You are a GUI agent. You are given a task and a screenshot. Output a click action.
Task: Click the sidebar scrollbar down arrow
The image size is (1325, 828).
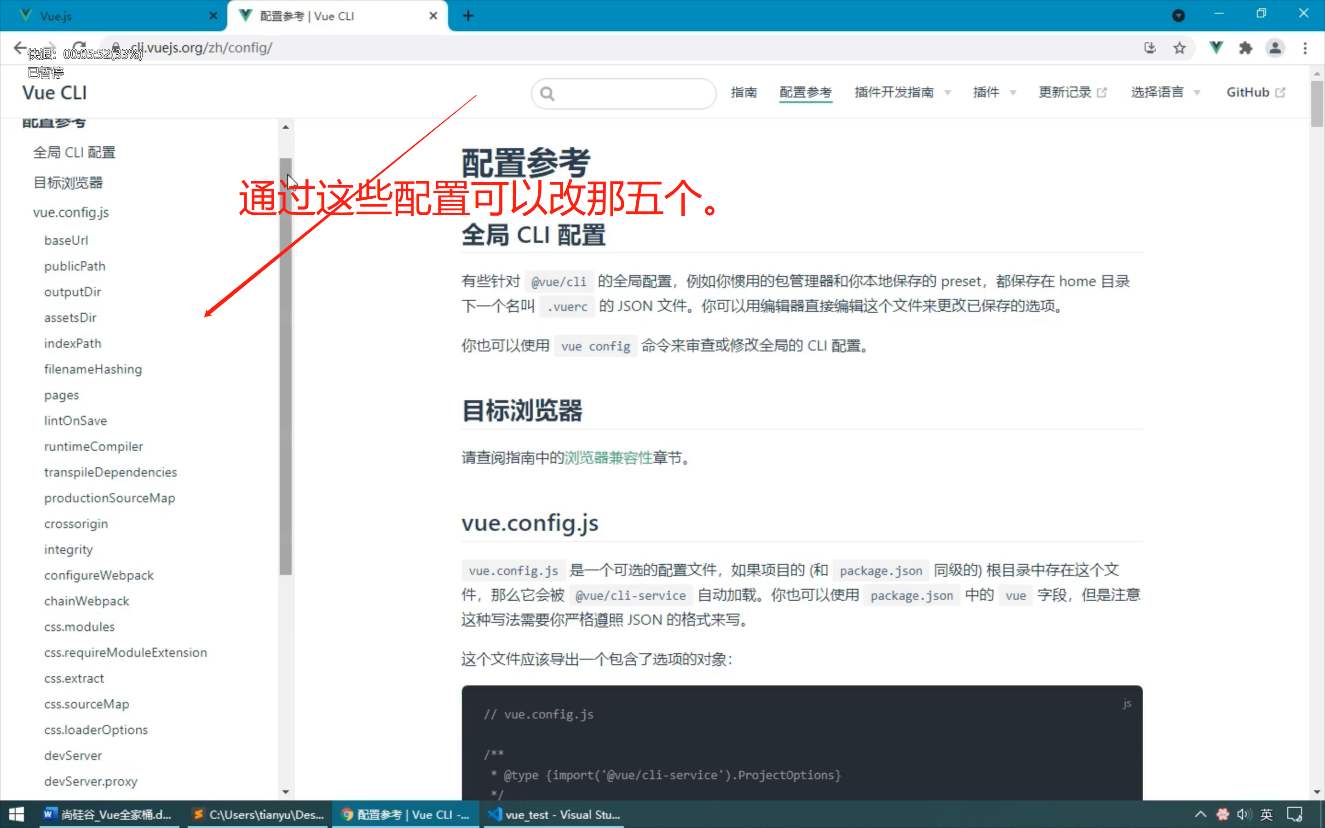(285, 792)
